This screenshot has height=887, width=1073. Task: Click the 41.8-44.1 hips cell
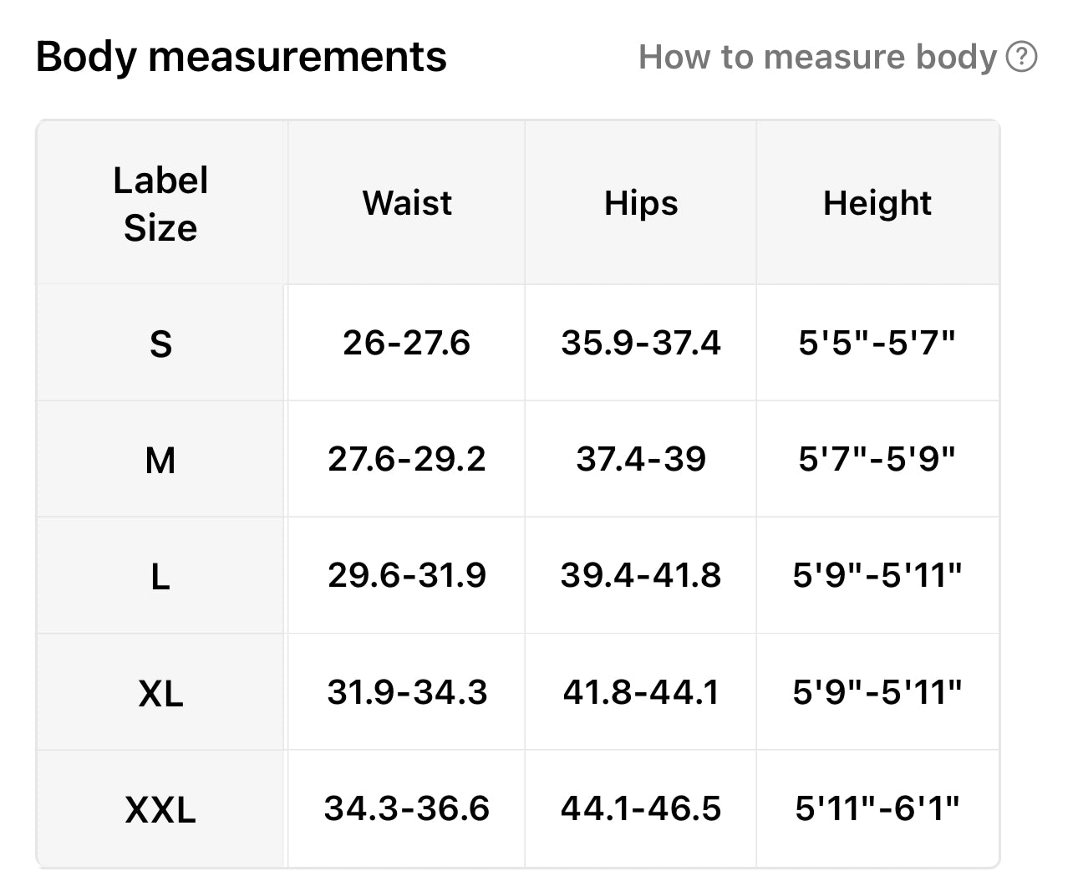click(641, 692)
